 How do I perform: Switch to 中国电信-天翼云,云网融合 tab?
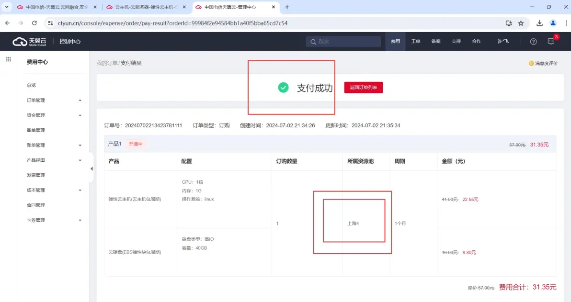57,7
